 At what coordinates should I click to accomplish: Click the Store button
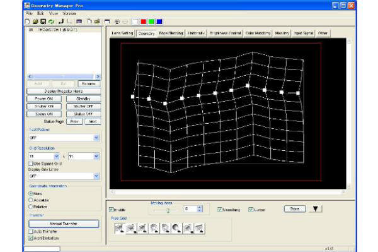point(295,209)
